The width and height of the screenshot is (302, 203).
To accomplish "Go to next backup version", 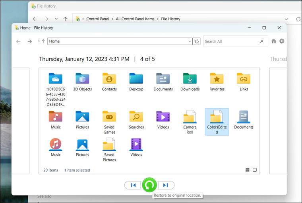I will point(166,185).
